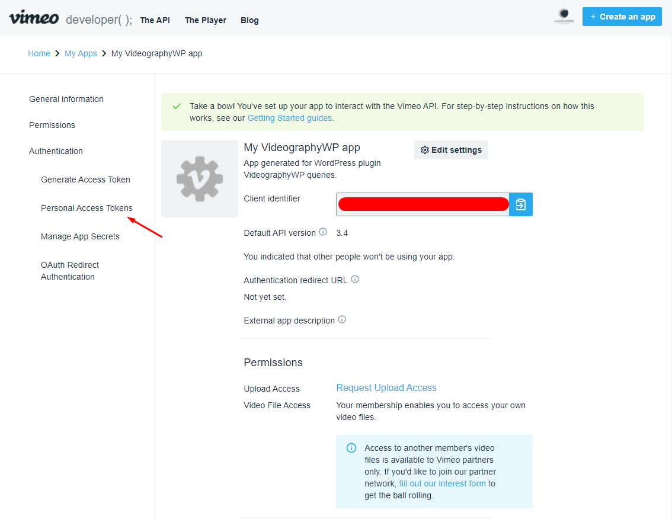Click the info icon in the partner access notice
This screenshot has width=672, height=519.
pos(351,448)
